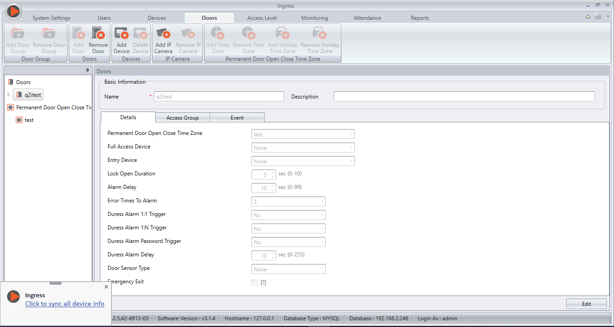Click the Remove Holiday Time Zone icon
This screenshot has height=327, width=614.
click(x=320, y=34)
